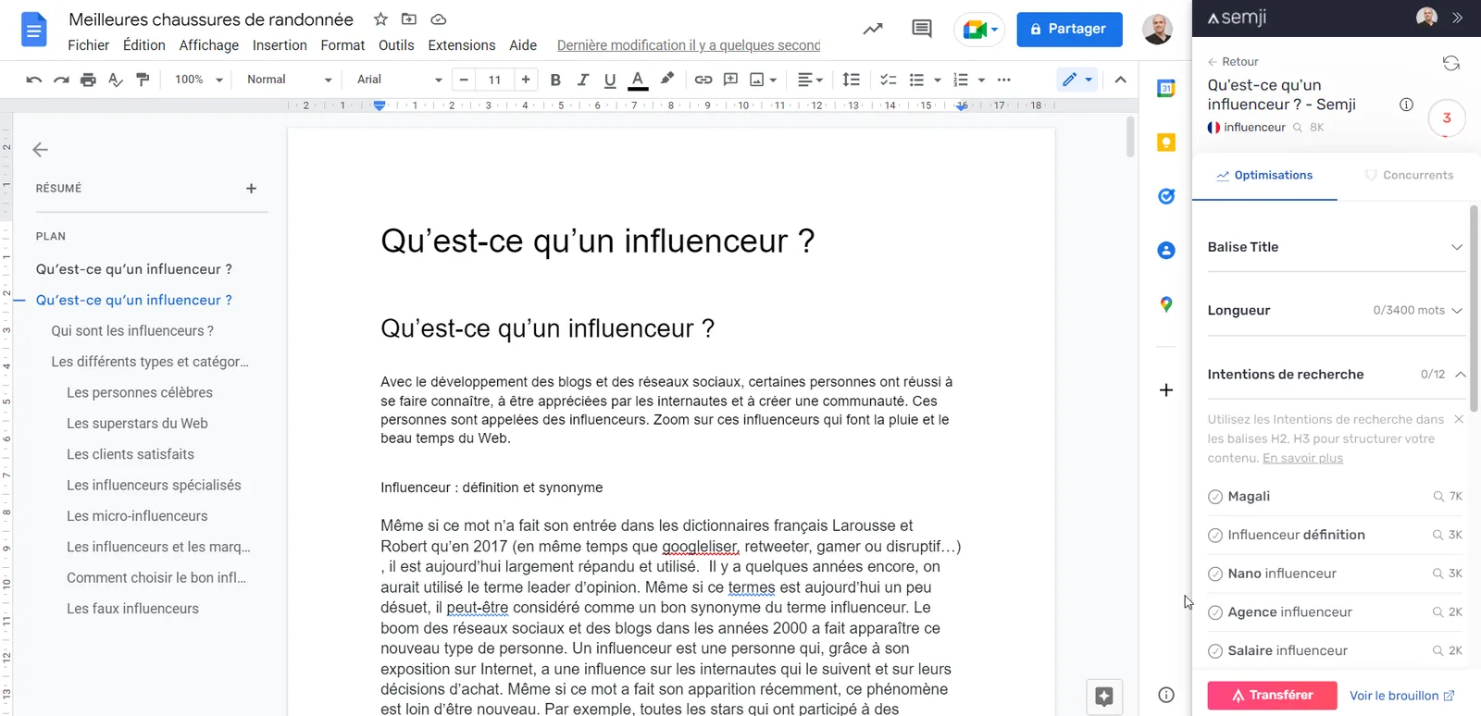1481x716 pixels.
Task: Switch to the Concurrents tab
Action: [1409, 175]
